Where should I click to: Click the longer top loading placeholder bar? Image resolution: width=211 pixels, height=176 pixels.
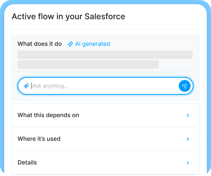click(x=105, y=55)
